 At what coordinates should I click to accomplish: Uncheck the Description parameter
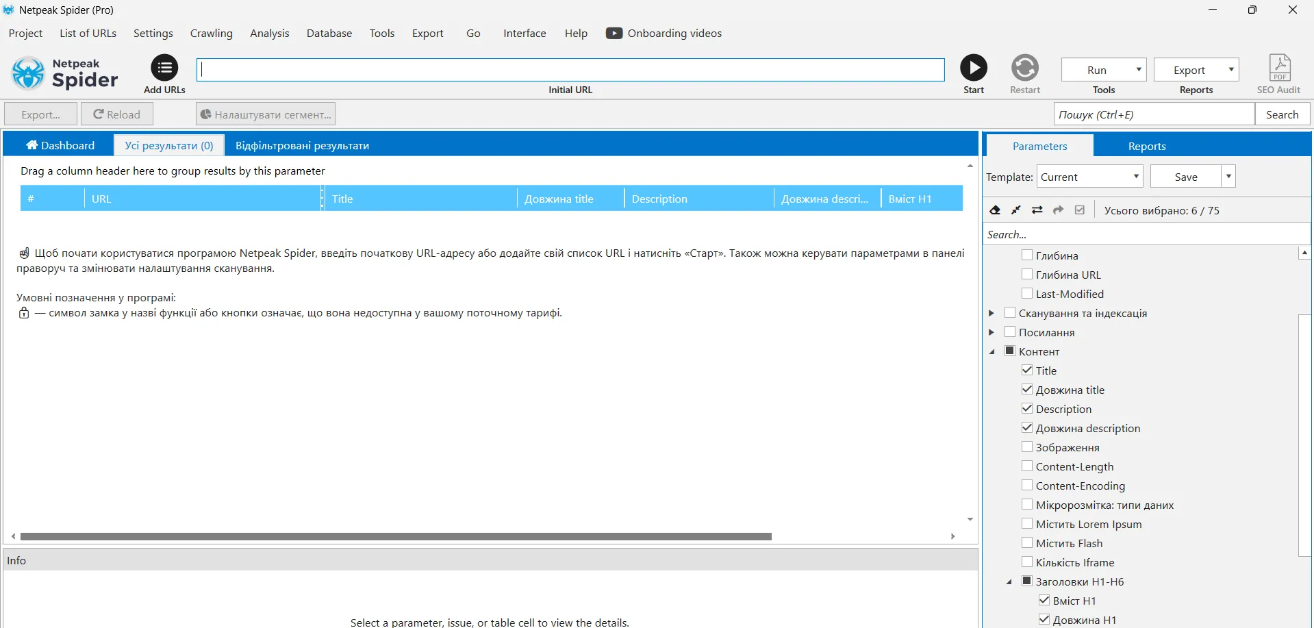[x=1027, y=408]
